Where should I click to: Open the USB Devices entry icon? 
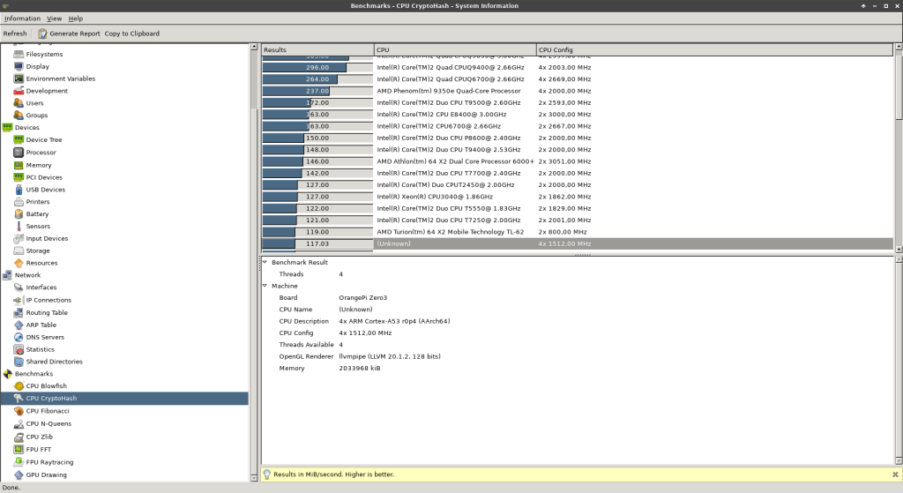click(x=19, y=190)
